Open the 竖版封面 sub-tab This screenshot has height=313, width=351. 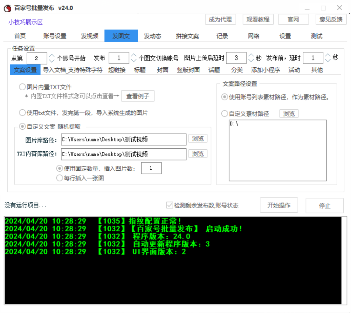[x=188, y=70]
